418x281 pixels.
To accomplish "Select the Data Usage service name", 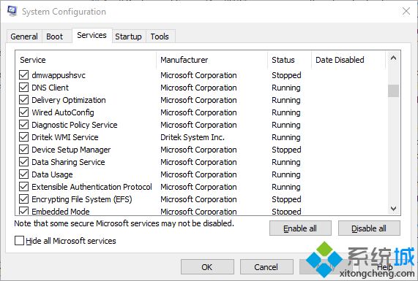I will click(52, 174).
